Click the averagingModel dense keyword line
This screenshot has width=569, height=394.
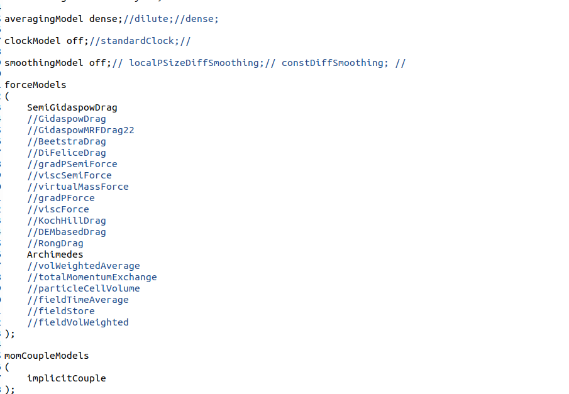tap(61, 19)
